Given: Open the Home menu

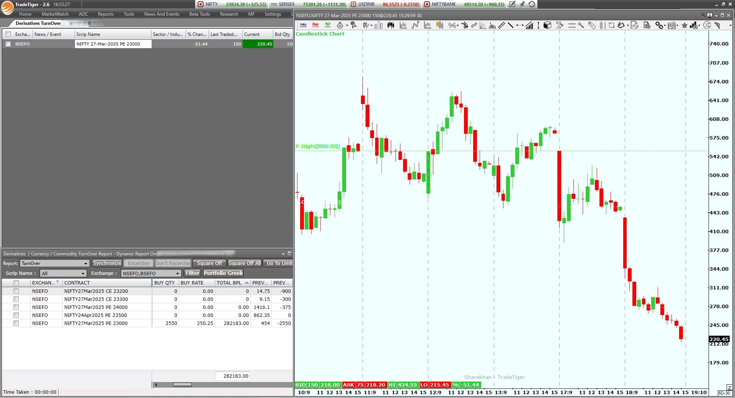Looking at the screenshot, I should tap(25, 14).
